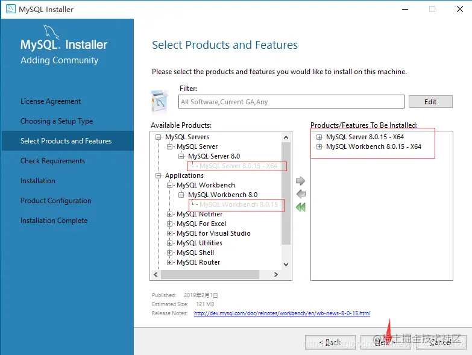
Task: Click the Filter text field
Action: point(291,102)
